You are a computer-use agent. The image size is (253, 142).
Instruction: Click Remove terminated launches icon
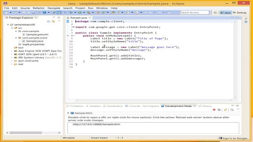(x=219, y=110)
